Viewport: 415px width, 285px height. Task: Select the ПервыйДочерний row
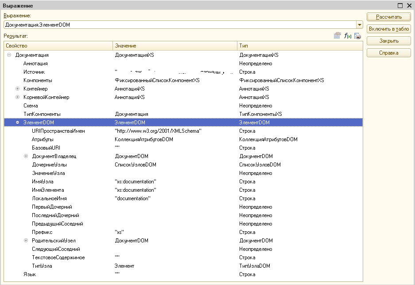(x=183, y=207)
